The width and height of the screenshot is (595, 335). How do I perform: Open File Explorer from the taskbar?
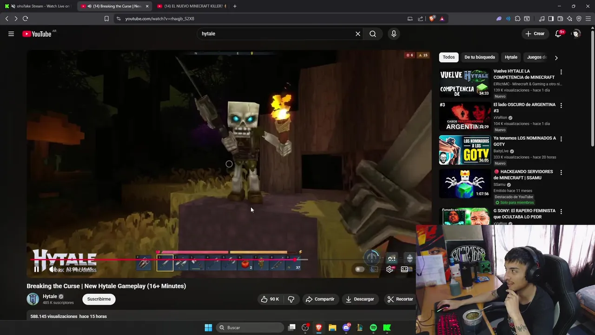[332, 328]
